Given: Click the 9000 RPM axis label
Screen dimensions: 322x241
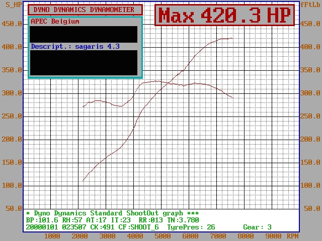Looking at the screenshot, I should (x=273, y=236).
